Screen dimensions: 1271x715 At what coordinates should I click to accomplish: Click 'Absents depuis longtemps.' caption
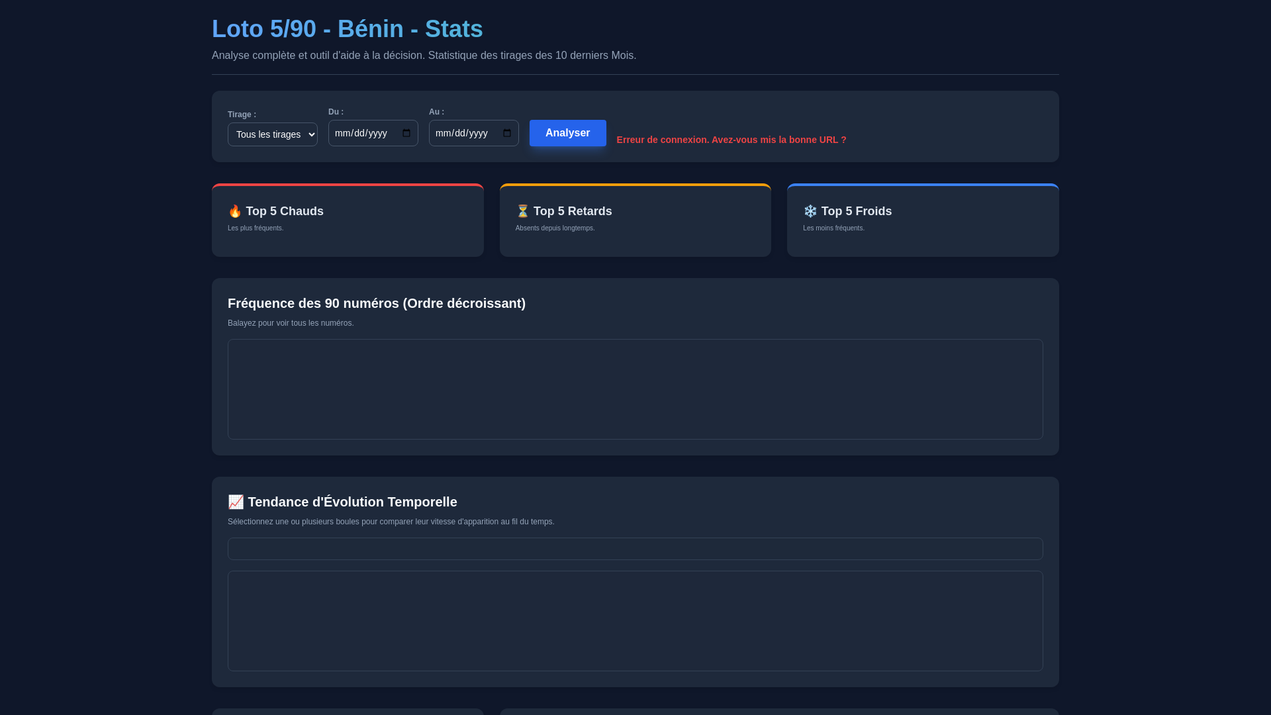click(x=555, y=228)
